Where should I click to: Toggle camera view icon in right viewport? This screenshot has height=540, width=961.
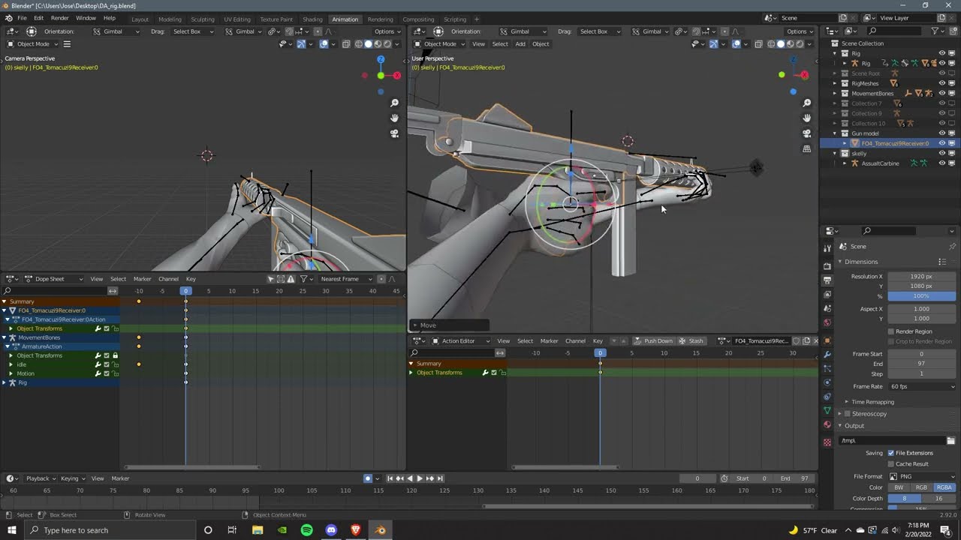pos(807,133)
